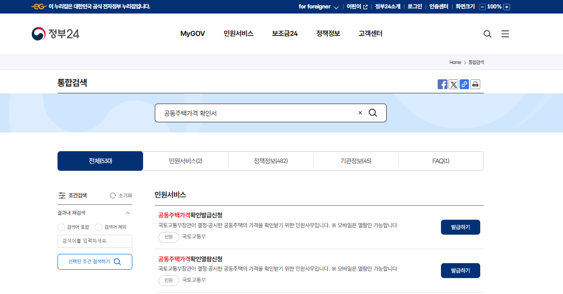Clear the search field with the × icon
Image resolution: width=563 pixels, height=294 pixels.
pyautogui.click(x=360, y=112)
